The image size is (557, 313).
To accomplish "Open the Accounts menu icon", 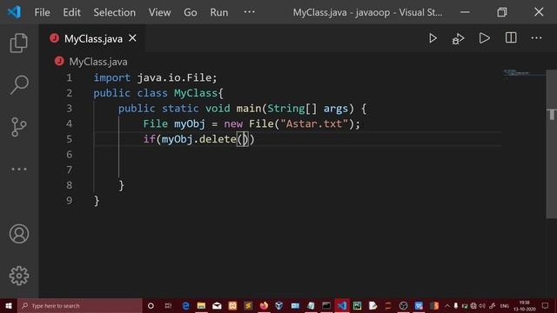I will [x=19, y=234].
